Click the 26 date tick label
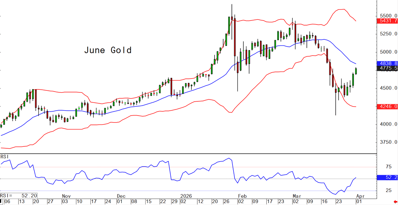Screen dimensions: 398x205 pyautogui.click(x=227, y=201)
